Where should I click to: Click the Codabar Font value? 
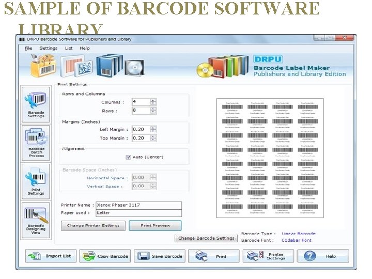[x=297, y=240]
